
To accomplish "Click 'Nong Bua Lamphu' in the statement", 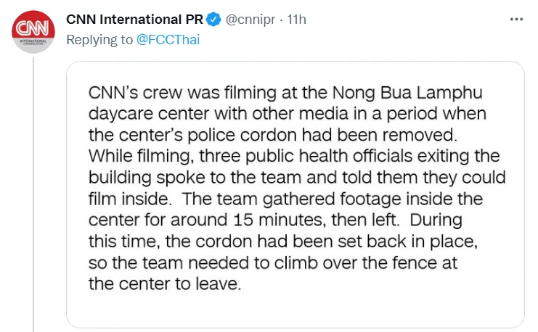I will (x=407, y=93).
